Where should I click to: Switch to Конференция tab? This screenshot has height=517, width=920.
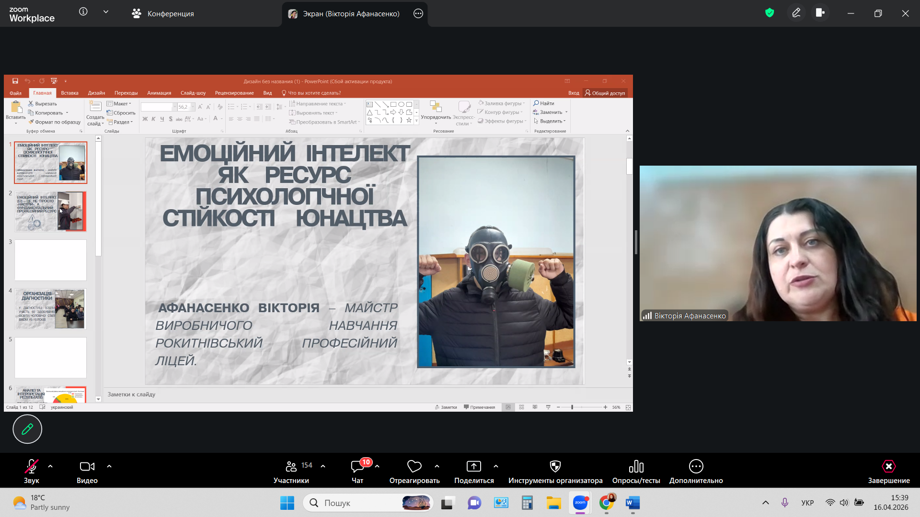(x=163, y=14)
